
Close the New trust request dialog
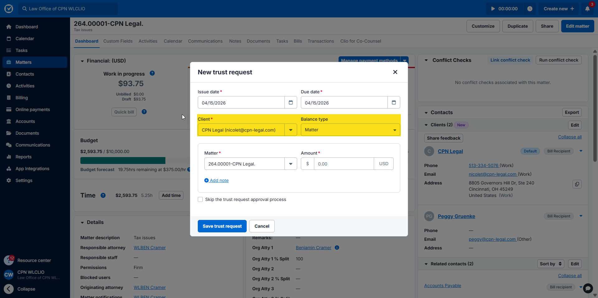pos(395,72)
